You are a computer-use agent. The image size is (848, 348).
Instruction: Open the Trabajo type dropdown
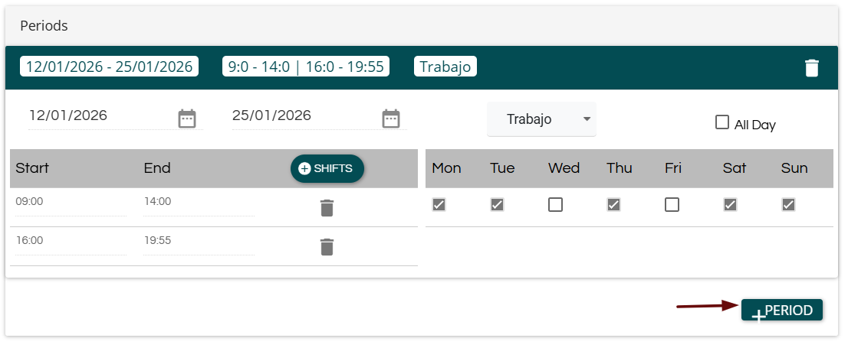tap(541, 119)
